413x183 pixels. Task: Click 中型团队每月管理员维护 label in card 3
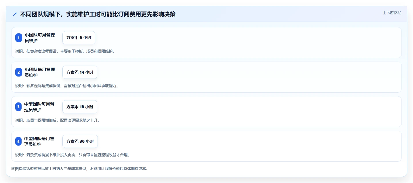click(x=39, y=107)
